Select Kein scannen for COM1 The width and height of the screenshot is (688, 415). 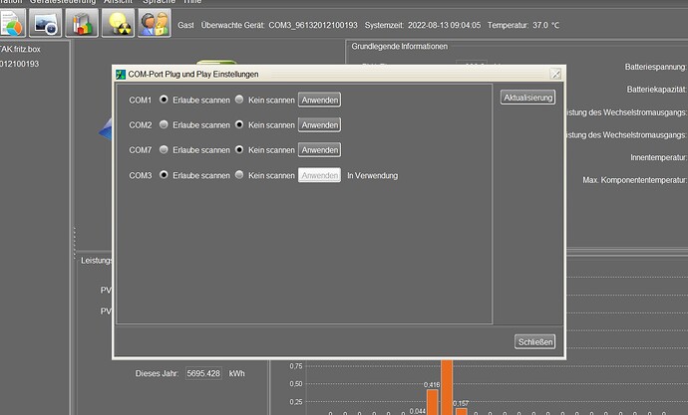tap(239, 100)
